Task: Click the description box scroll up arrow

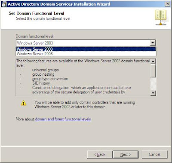Action: tap(153, 62)
